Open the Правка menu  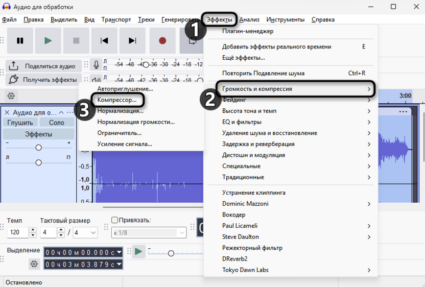click(33, 19)
